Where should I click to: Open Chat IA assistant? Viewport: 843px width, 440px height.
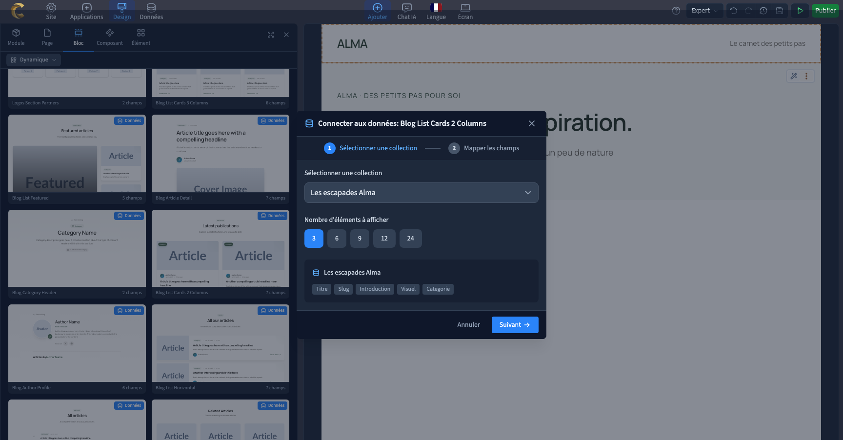coord(407,12)
